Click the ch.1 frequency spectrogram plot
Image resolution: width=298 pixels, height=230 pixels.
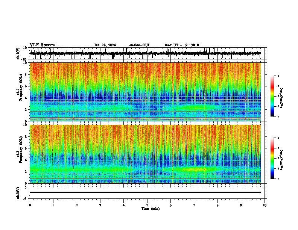click(x=145, y=92)
